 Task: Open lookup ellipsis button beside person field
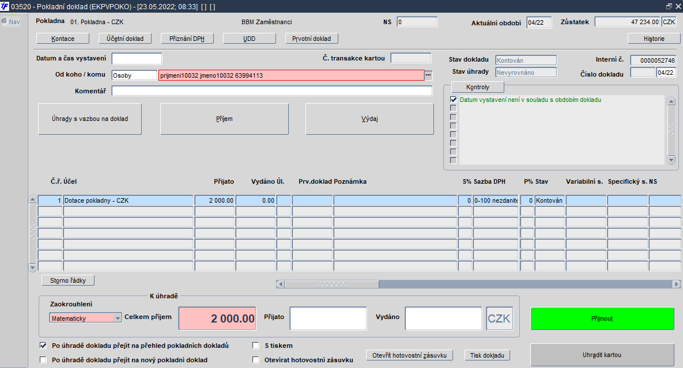click(428, 75)
